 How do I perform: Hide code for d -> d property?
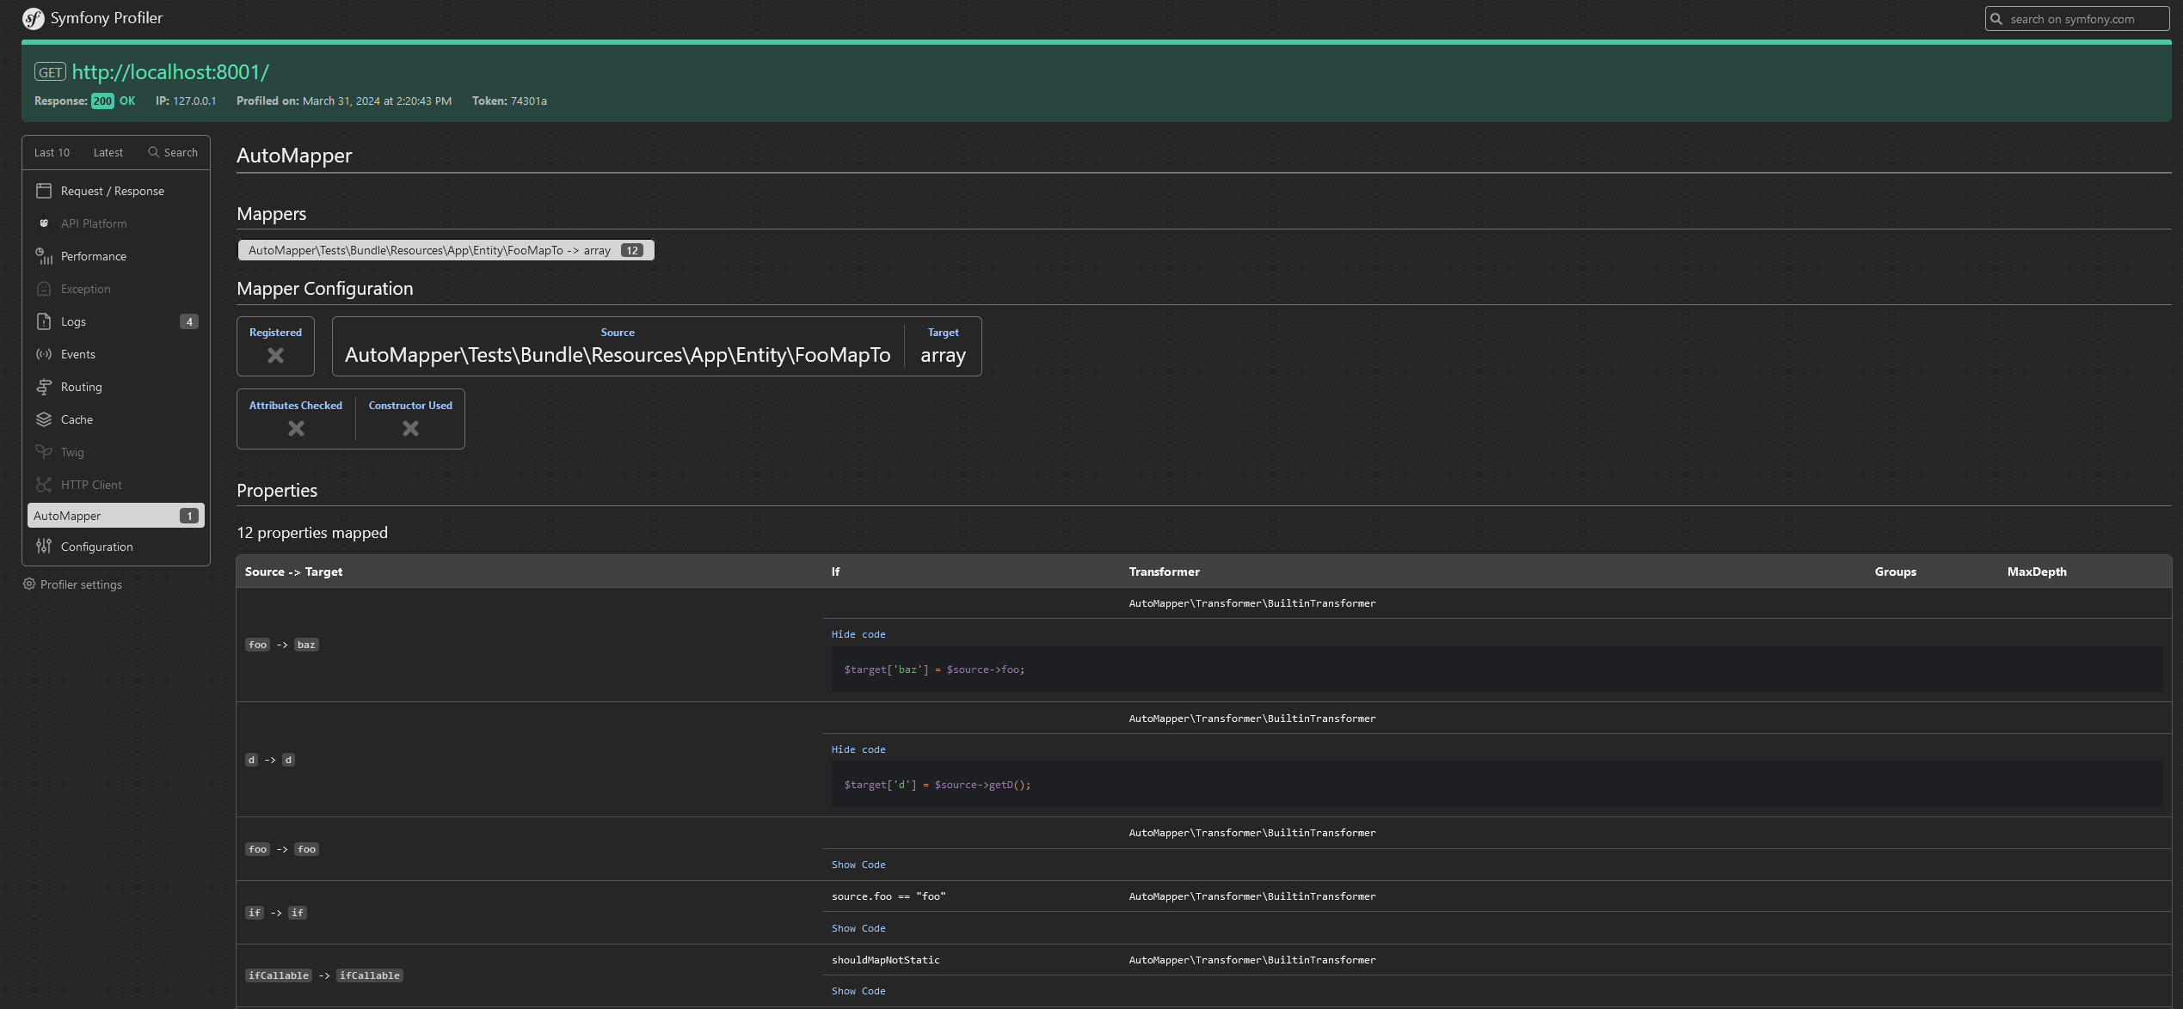858,749
